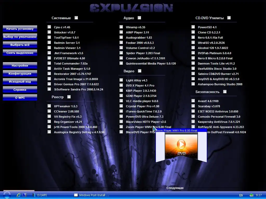Toggle Безопасность category checkbox
Viewport: 266px width, 199px height.
tap(225, 91)
